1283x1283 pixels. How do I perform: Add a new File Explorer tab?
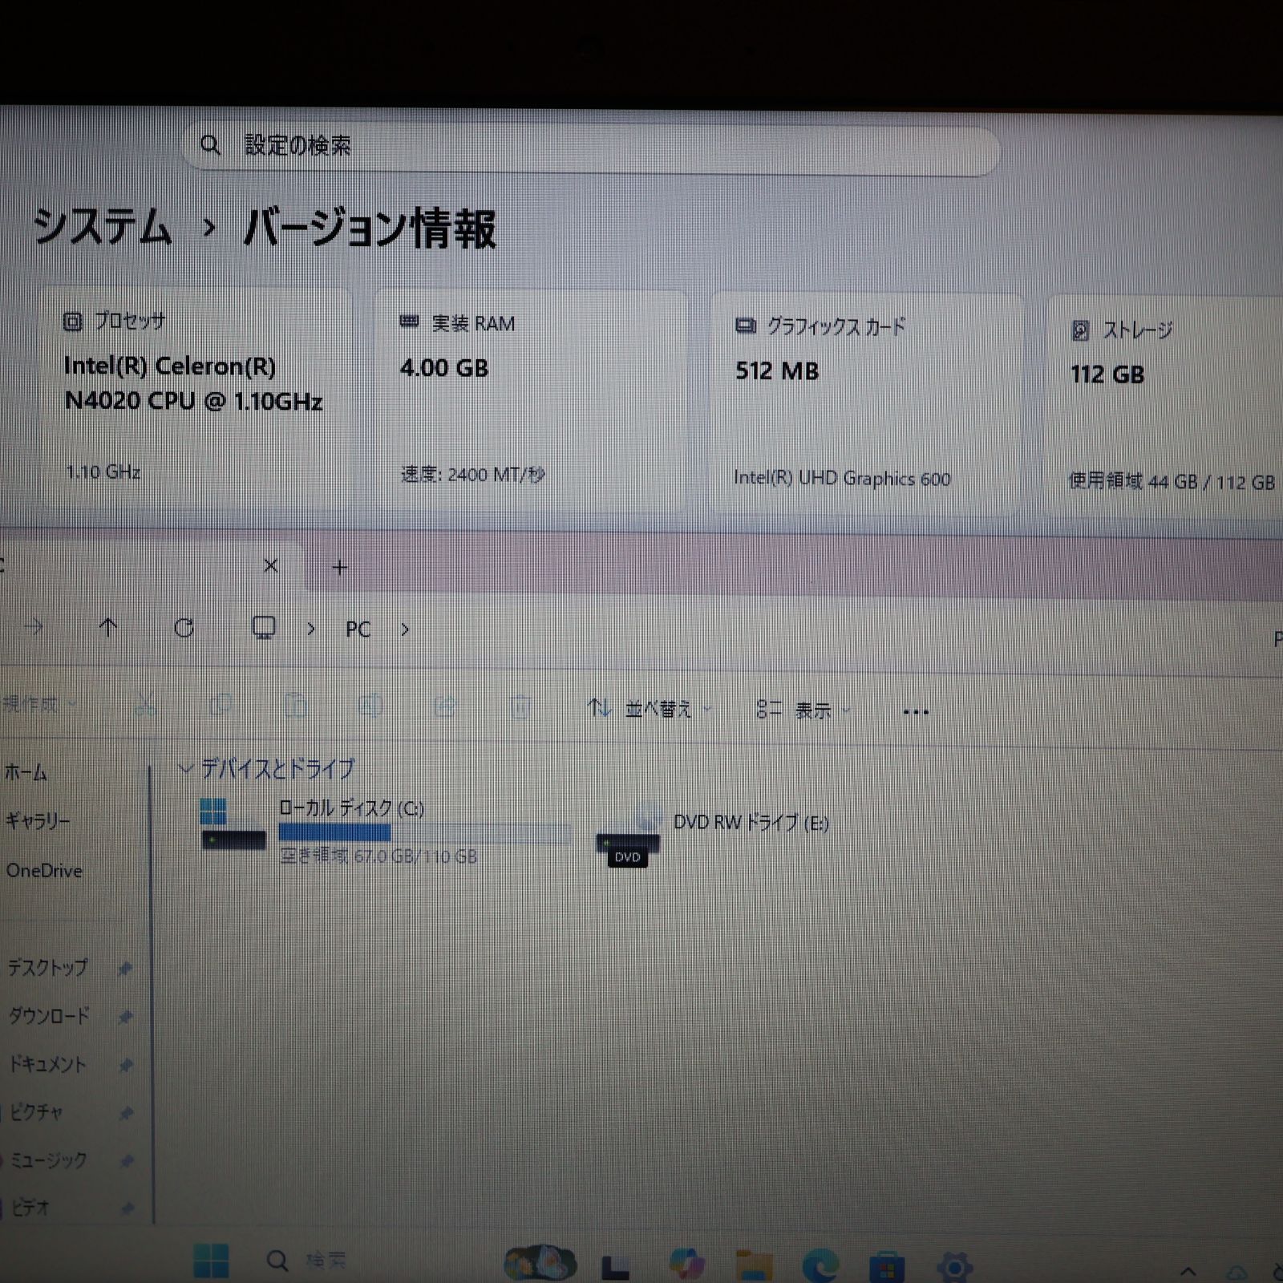340,568
